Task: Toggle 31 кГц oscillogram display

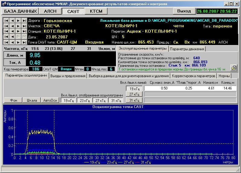Action: 116,100
